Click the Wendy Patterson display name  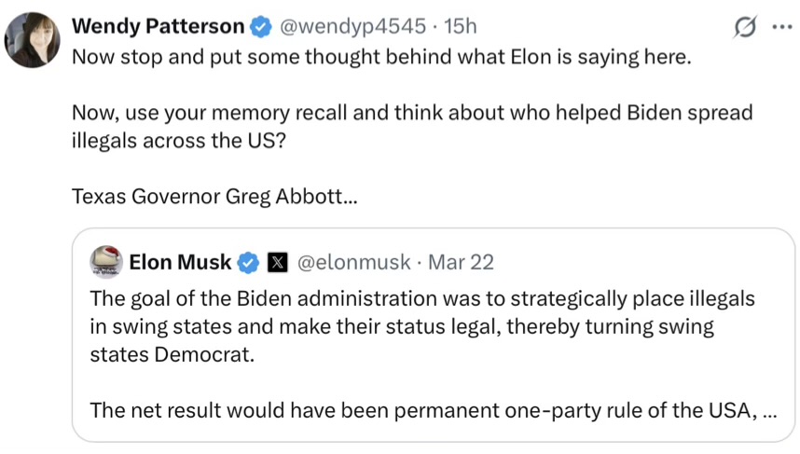(159, 27)
